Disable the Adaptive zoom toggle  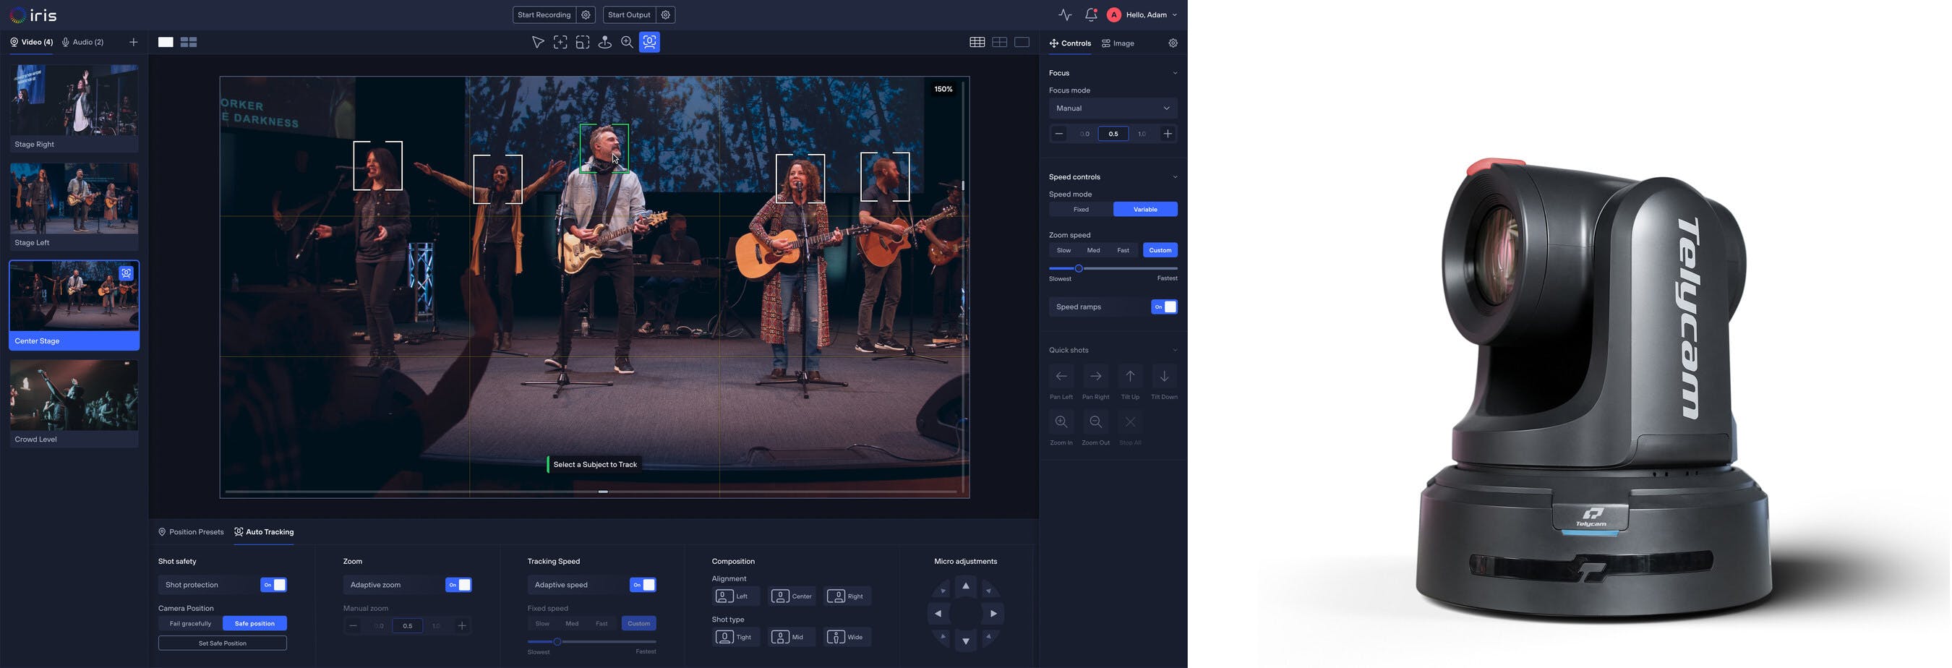pos(458,585)
